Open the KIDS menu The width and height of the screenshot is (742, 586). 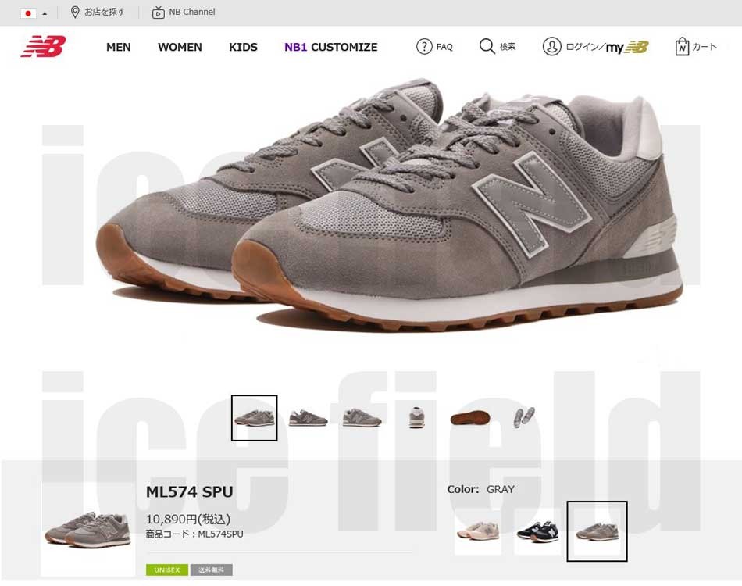(x=243, y=47)
